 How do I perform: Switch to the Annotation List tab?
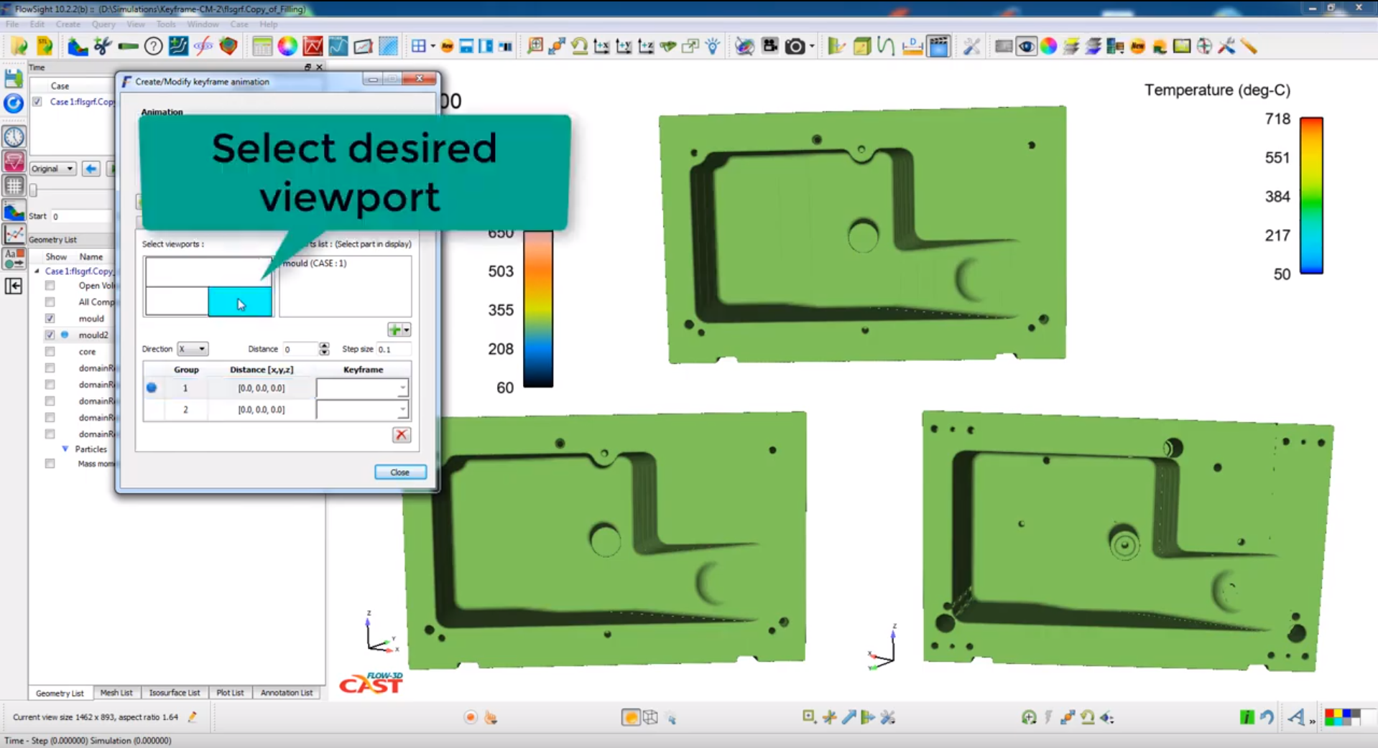(x=287, y=693)
